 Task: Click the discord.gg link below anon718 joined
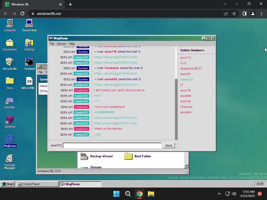pyautogui.click(x=116, y=57)
